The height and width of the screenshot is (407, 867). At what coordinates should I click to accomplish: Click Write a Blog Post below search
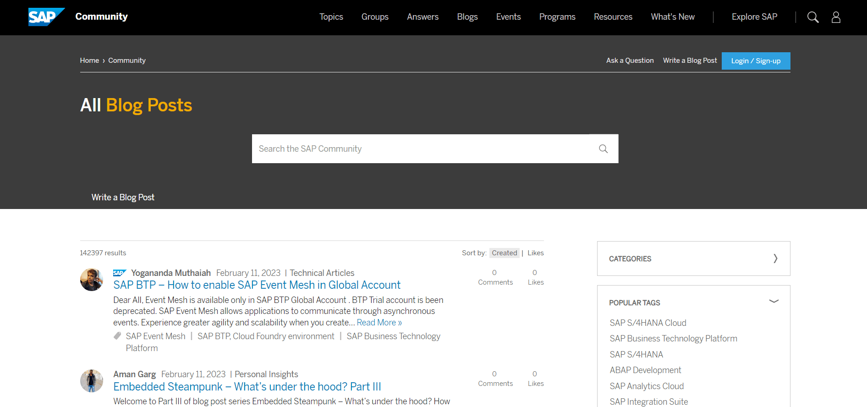pos(123,197)
